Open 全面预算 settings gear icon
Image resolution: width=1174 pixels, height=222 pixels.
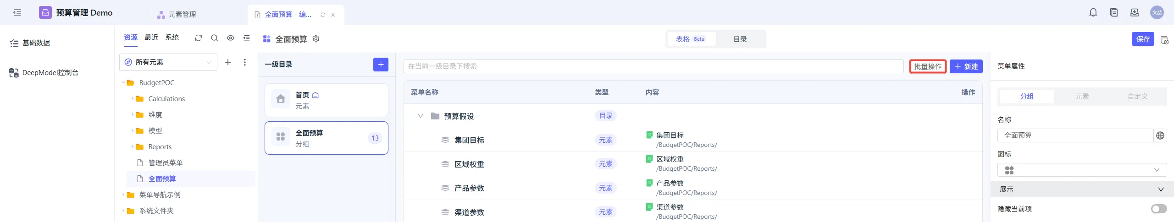[x=316, y=39]
